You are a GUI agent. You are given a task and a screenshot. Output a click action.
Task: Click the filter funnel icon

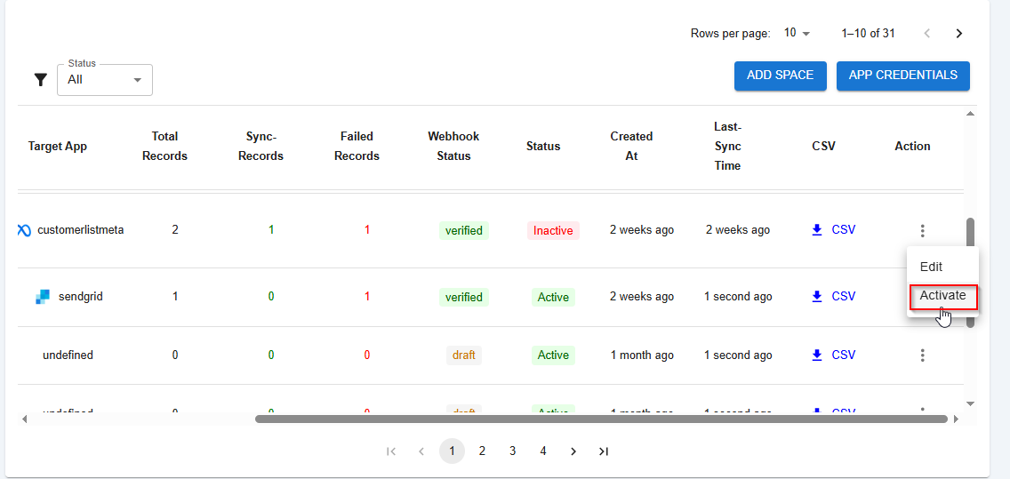pos(40,80)
